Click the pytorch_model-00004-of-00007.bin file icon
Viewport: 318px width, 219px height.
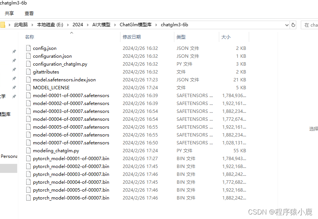pyautogui.click(x=28, y=182)
